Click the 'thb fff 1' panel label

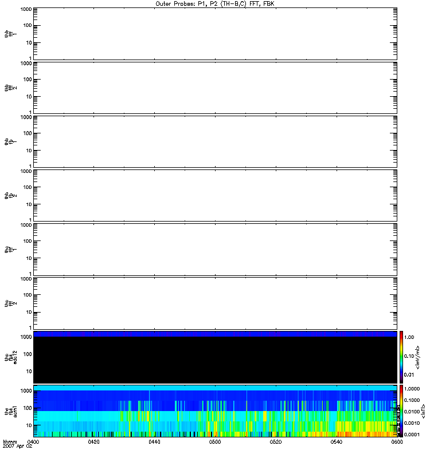(x=10, y=34)
